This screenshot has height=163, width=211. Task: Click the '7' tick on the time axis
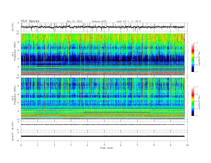(137, 145)
